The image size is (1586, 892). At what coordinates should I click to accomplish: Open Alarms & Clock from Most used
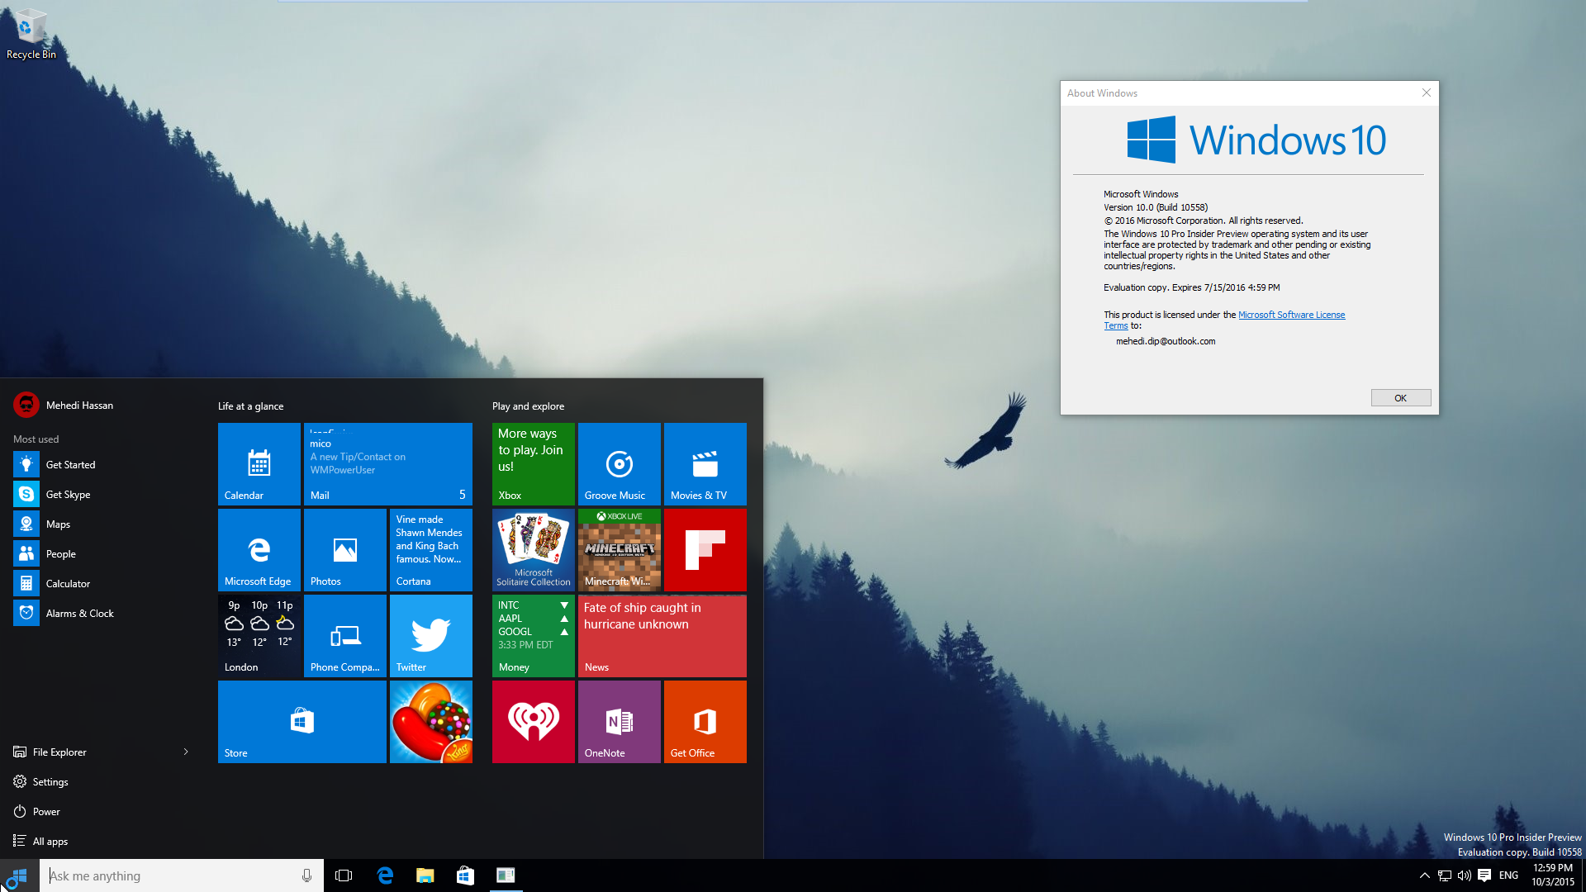[x=102, y=613]
